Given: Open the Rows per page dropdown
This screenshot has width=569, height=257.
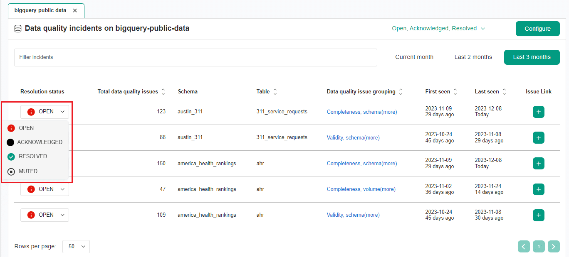Looking at the screenshot, I should point(76,246).
